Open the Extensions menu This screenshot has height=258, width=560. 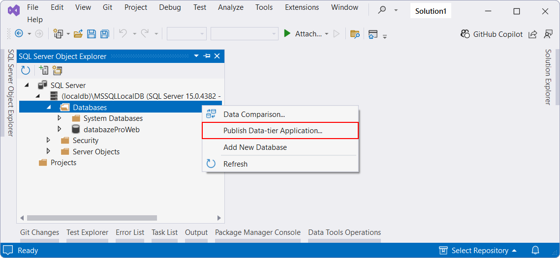302,7
